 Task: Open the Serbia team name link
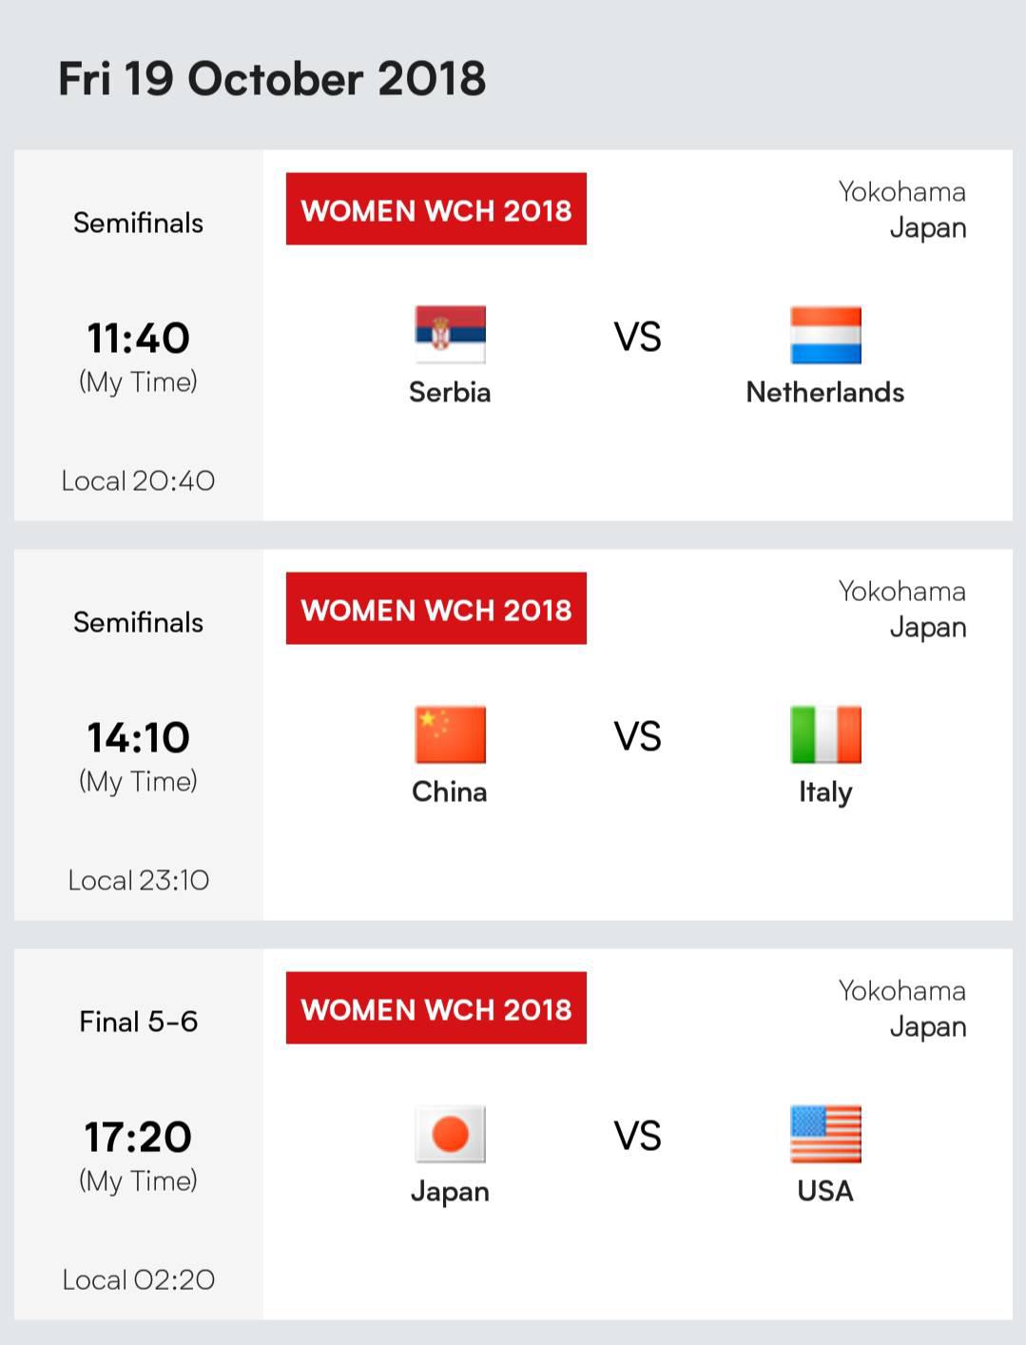coord(450,392)
